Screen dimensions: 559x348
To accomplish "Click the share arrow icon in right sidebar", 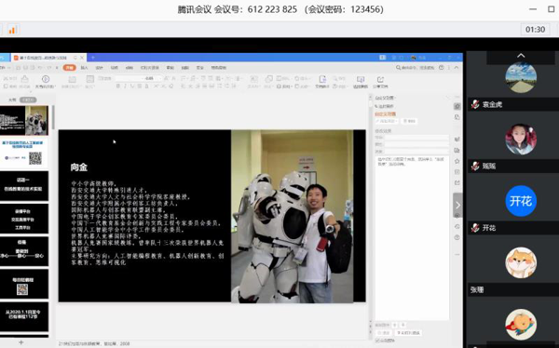I will coord(457,182).
